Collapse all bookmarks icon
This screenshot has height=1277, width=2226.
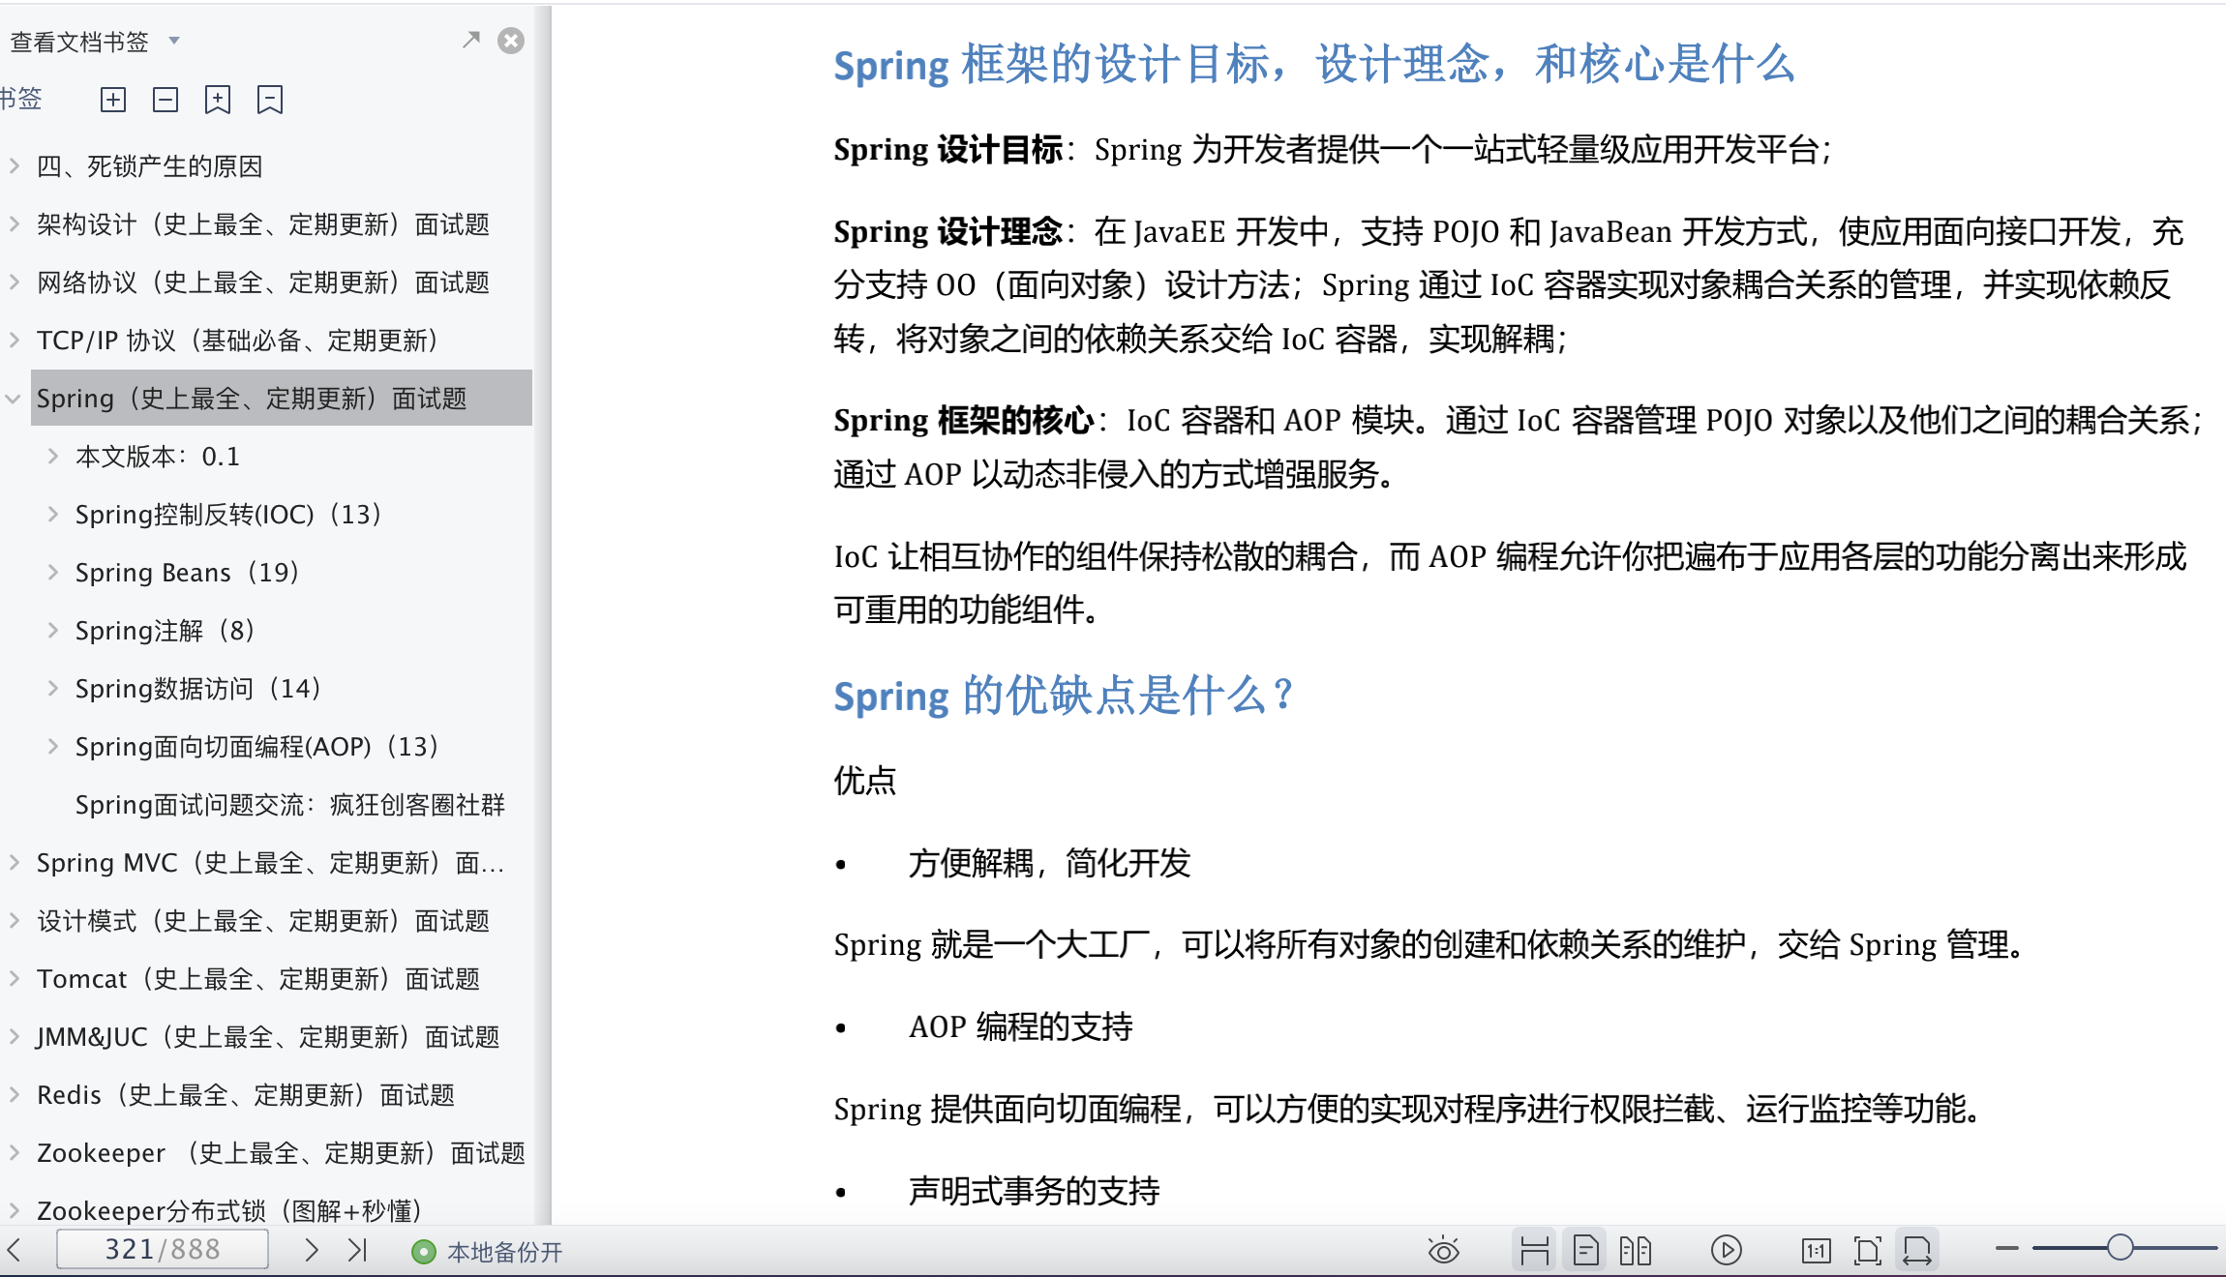165,100
